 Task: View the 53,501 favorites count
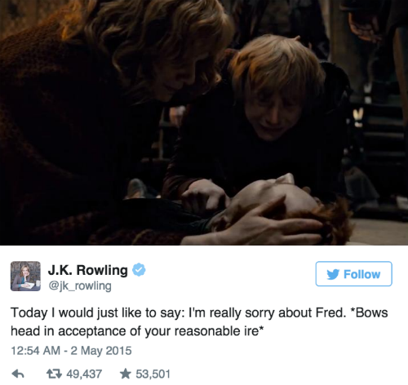tap(153, 374)
